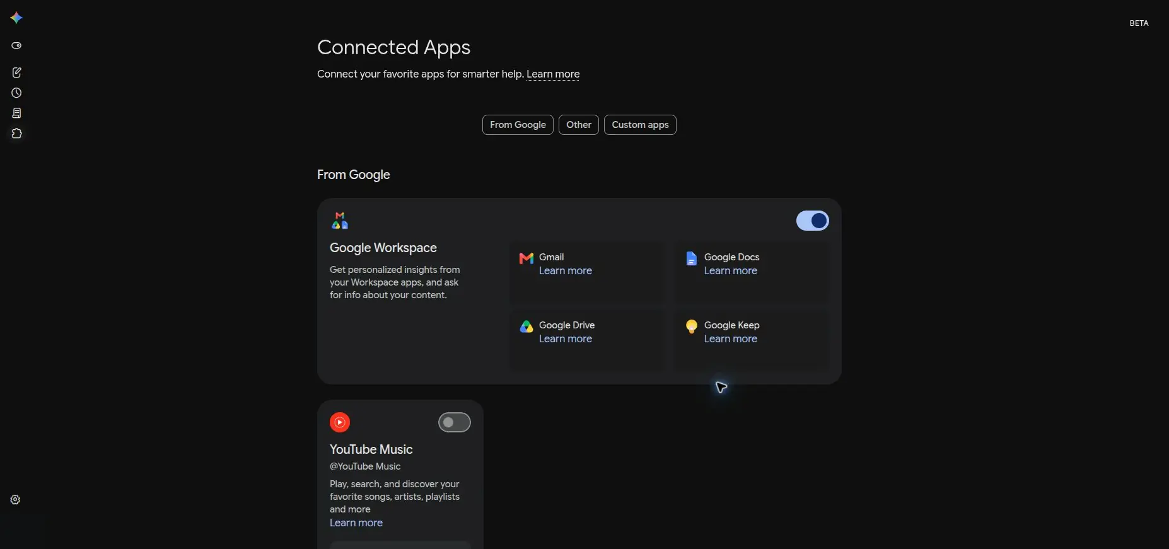Open settings gear icon in sidebar
1169x549 pixels.
point(15,500)
